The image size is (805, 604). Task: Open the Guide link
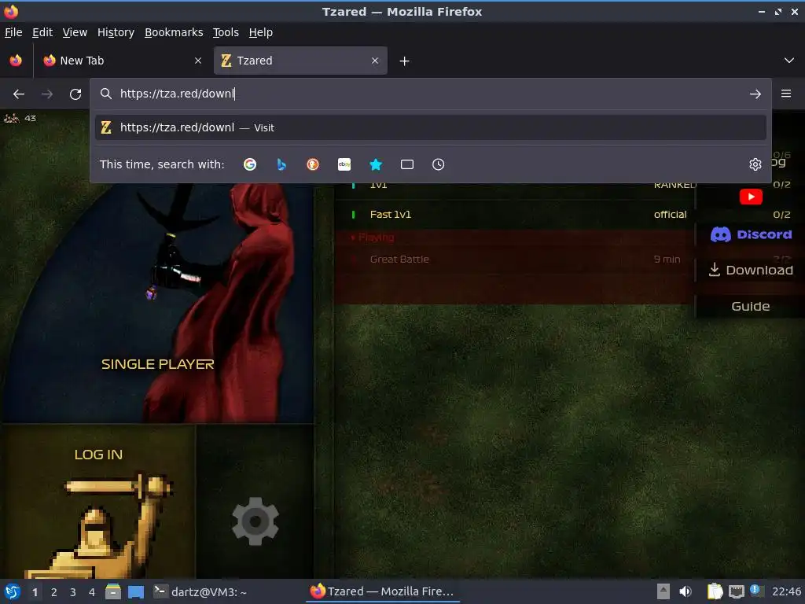751,306
